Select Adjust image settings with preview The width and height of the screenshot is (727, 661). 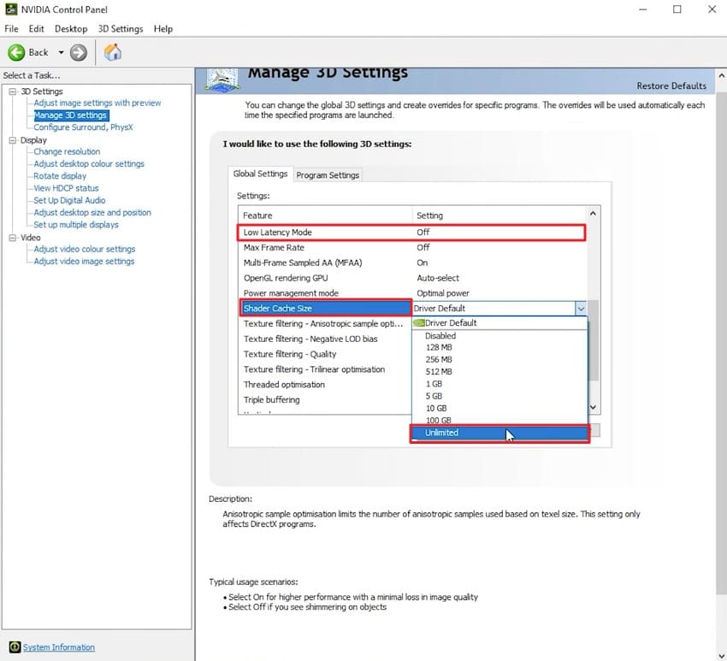[x=98, y=103]
